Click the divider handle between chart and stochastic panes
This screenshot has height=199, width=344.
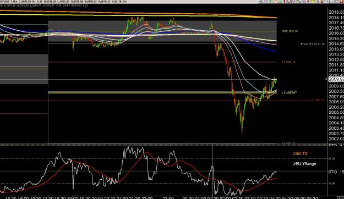[163, 145]
